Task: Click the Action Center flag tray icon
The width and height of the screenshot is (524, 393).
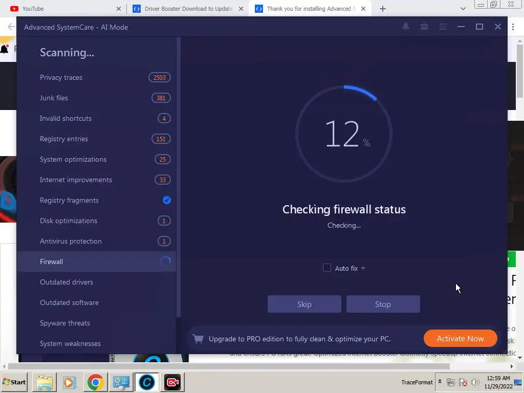Action: tap(463, 382)
